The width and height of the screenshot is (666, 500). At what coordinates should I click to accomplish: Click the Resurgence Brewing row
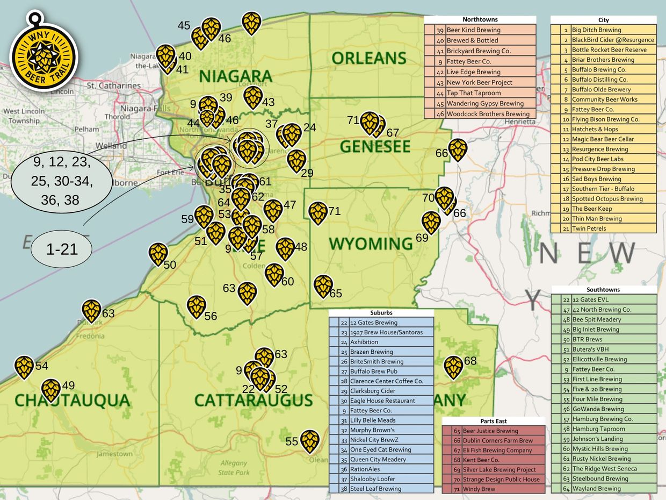coord(604,149)
